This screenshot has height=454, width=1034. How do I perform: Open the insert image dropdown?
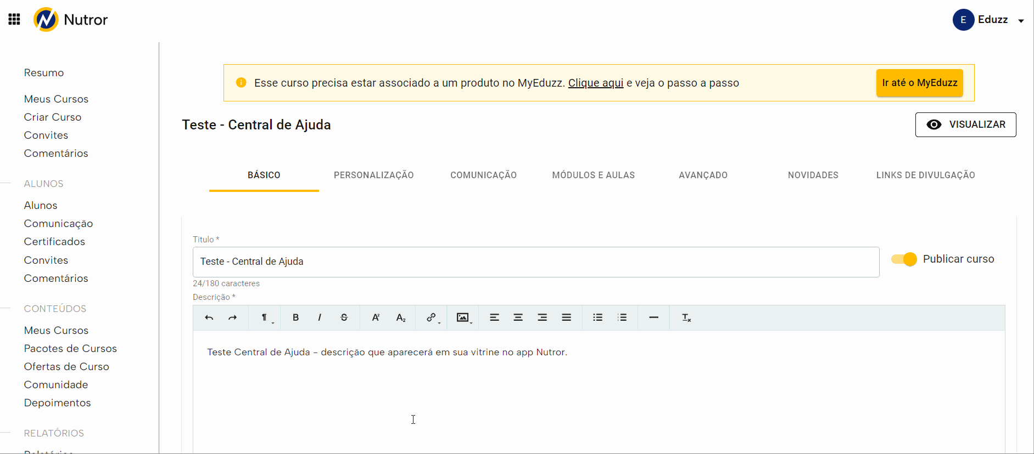point(463,317)
